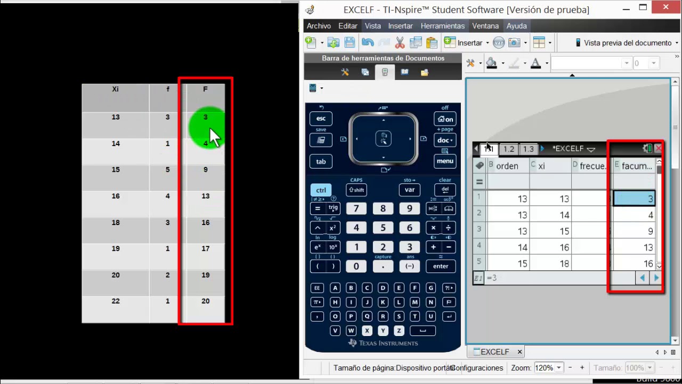Image resolution: width=682 pixels, height=384 pixels.
Task: Take a screen capture with camera icon
Action: (514, 43)
